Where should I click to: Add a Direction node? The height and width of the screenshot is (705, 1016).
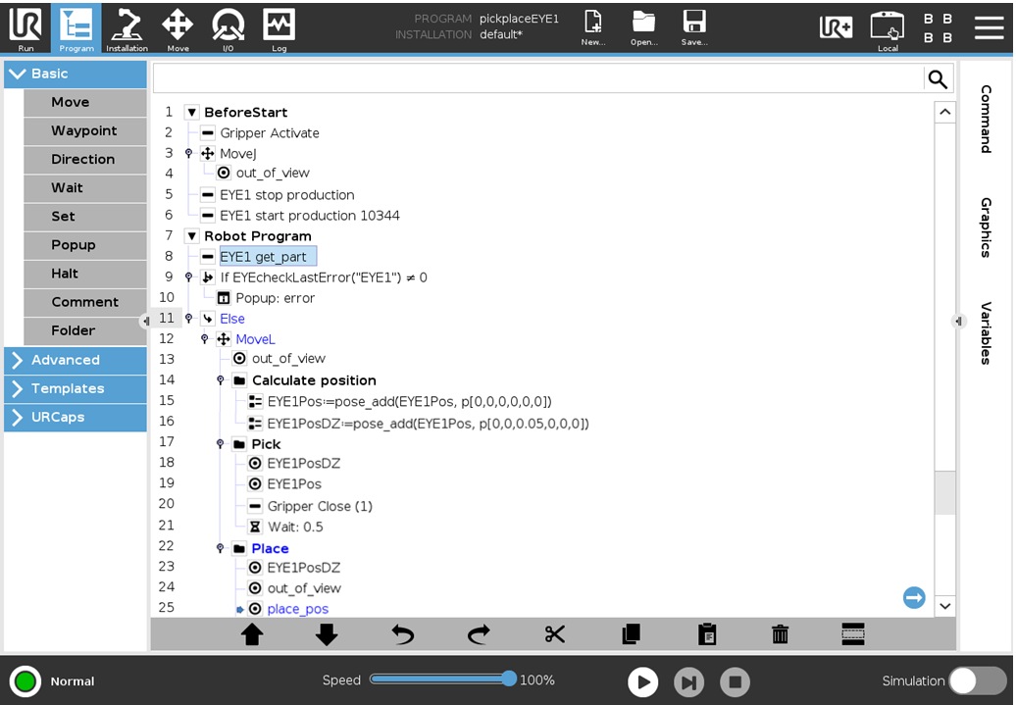[85, 160]
